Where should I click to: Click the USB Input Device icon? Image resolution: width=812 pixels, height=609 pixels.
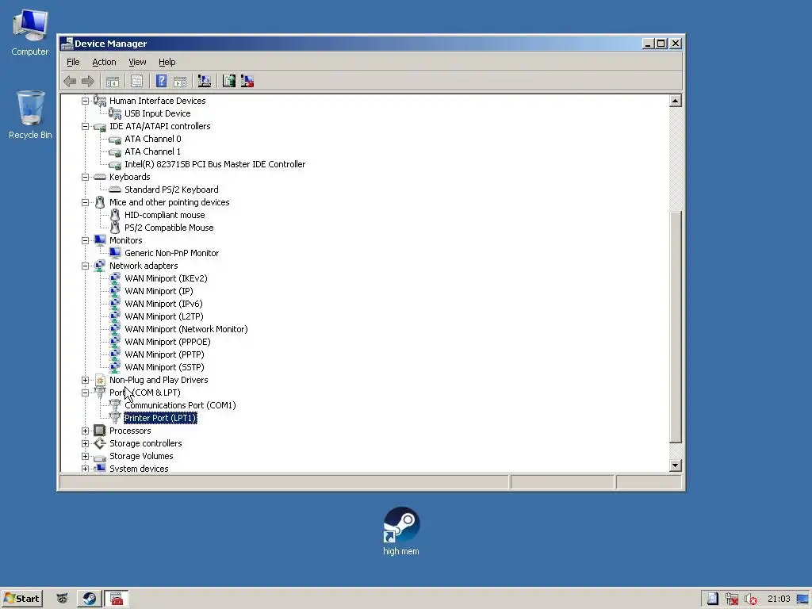[x=115, y=113]
